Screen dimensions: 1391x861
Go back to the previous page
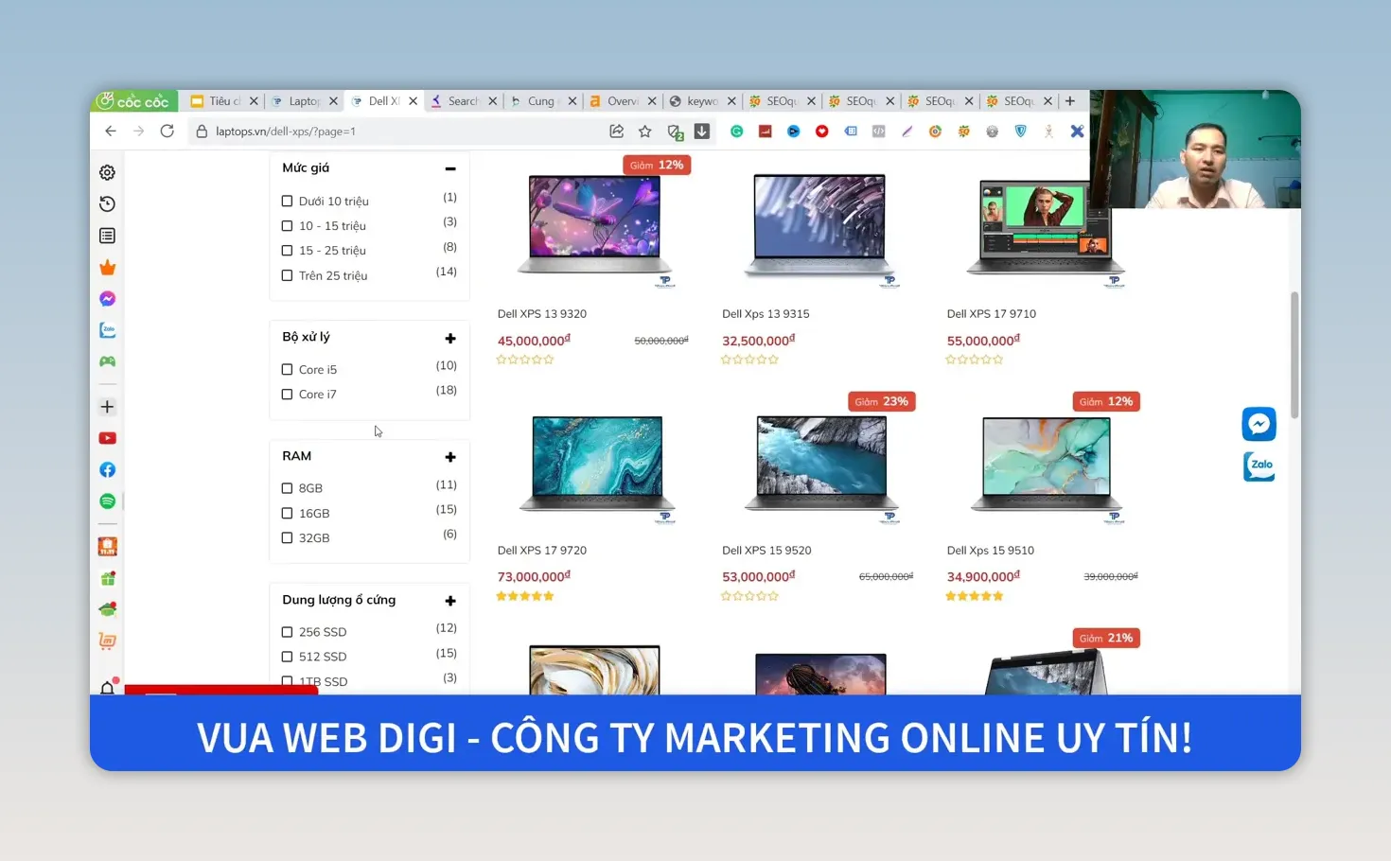(x=111, y=132)
